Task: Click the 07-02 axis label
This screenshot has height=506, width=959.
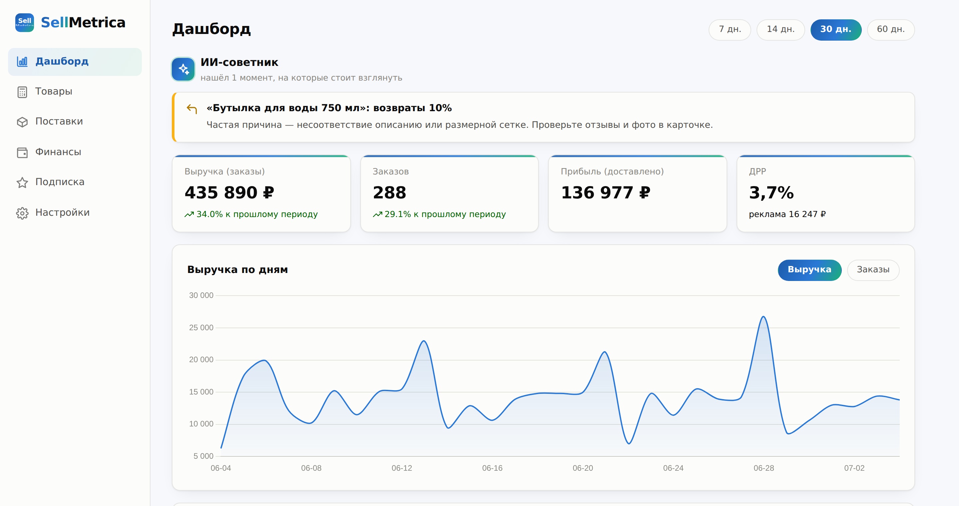Action: (x=854, y=468)
